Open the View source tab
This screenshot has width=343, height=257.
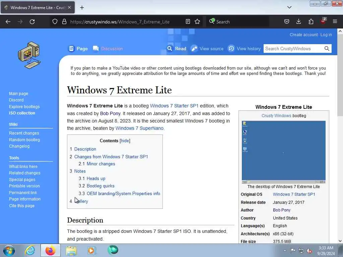(207, 49)
